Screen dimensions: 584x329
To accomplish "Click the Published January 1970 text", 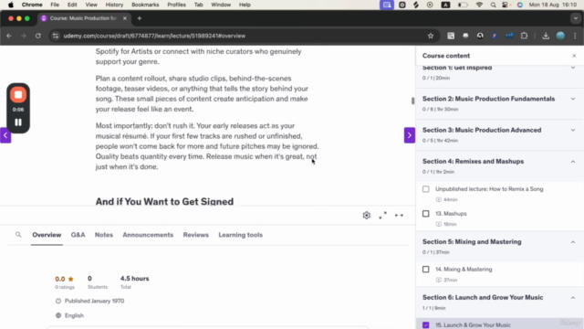I will tap(94, 301).
